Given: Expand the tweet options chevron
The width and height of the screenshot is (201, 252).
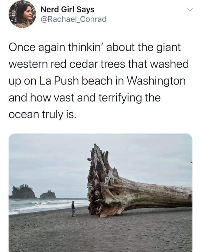Looking at the screenshot, I should click(x=190, y=10).
